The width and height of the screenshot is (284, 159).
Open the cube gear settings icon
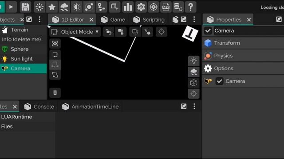click(x=141, y=7)
